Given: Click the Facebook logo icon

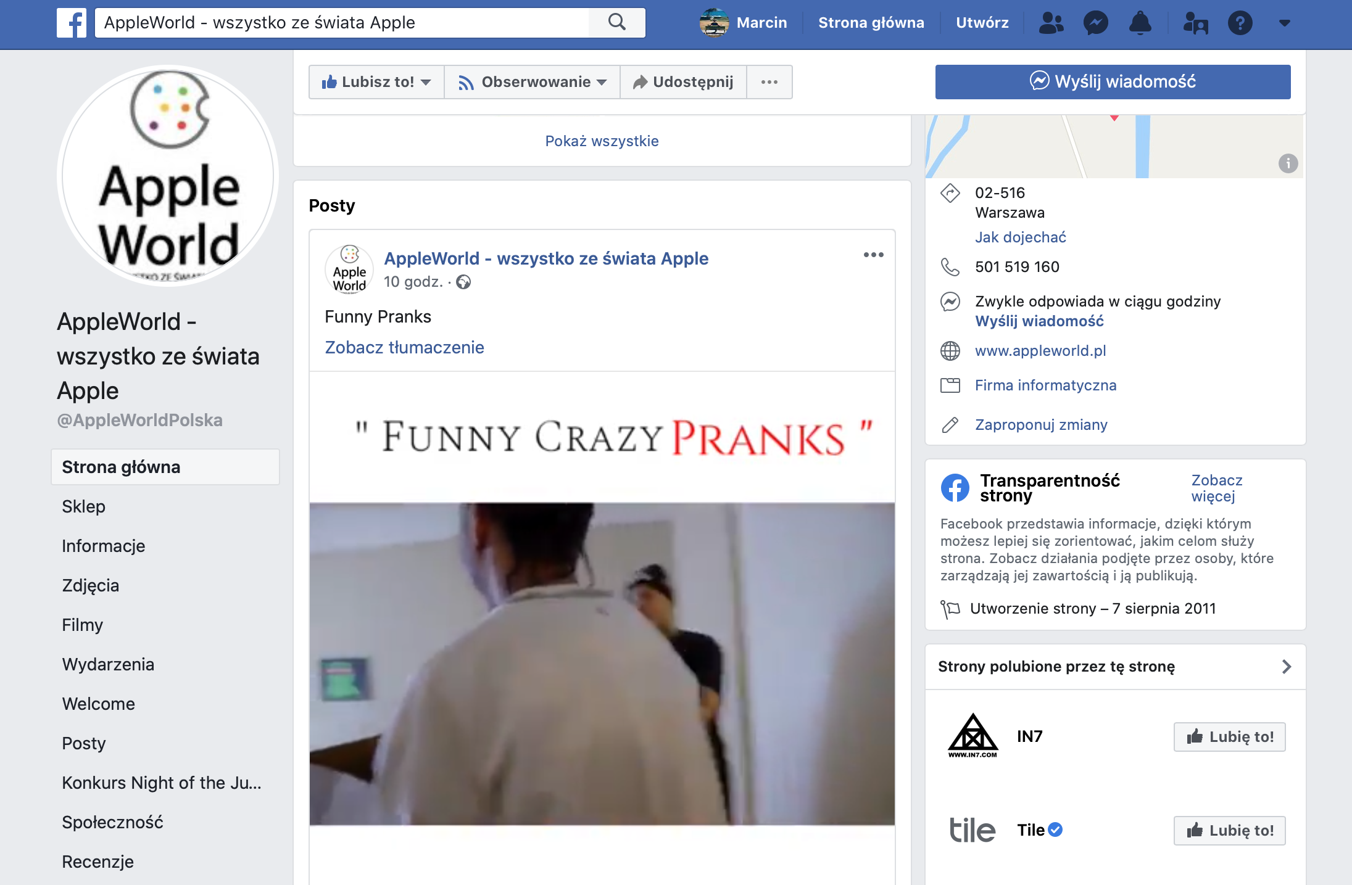Looking at the screenshot, I should coord(72,23).
